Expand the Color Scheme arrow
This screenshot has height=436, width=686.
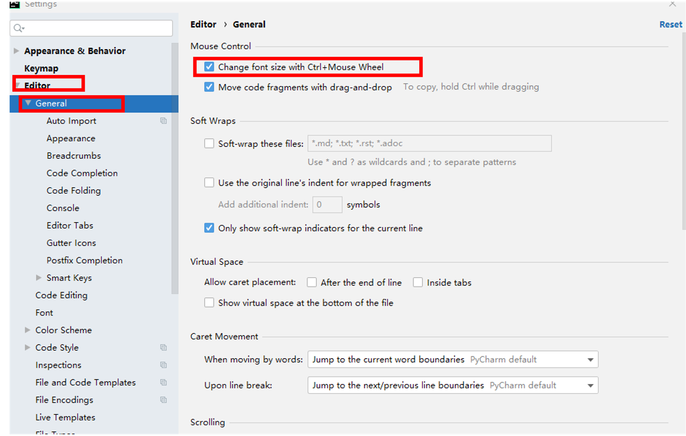point(28,330)
